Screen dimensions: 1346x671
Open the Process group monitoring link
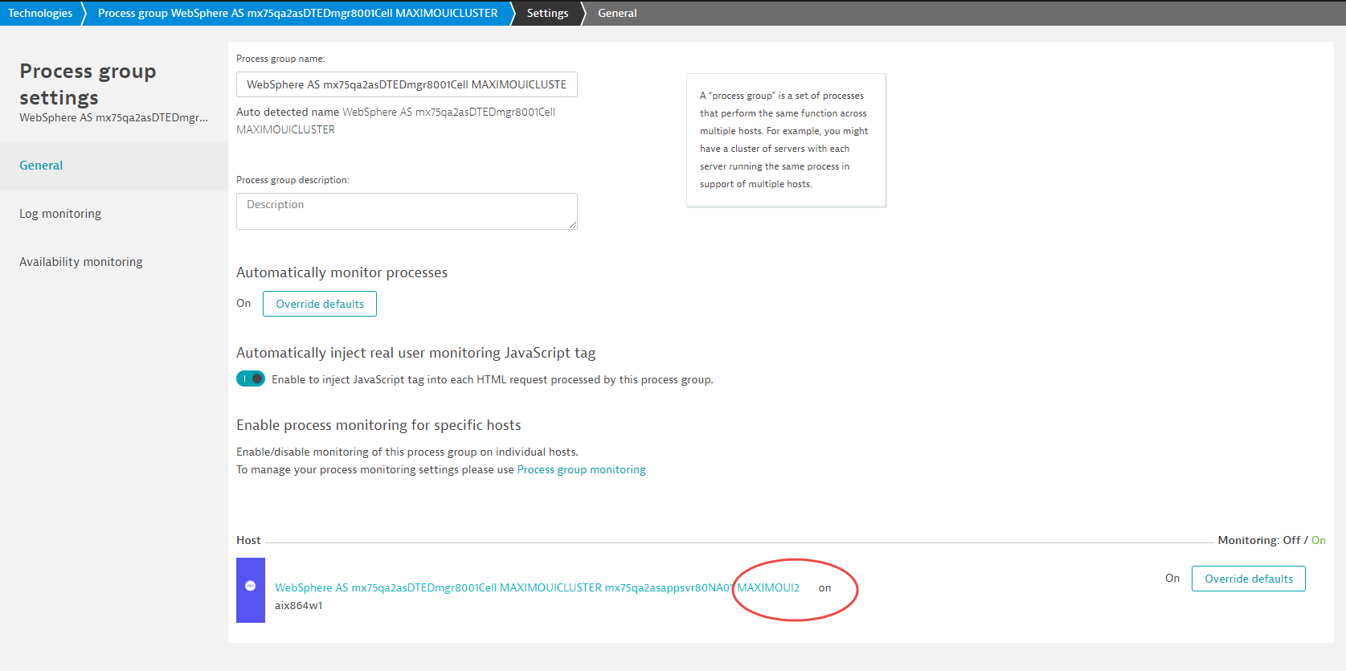tap(581, 469)
